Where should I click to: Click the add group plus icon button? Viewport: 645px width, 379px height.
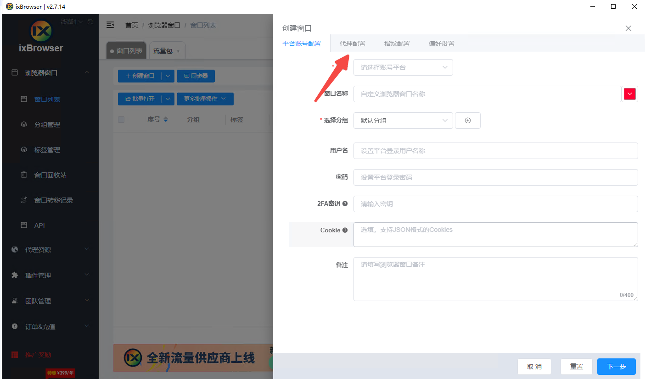point(467,121)
